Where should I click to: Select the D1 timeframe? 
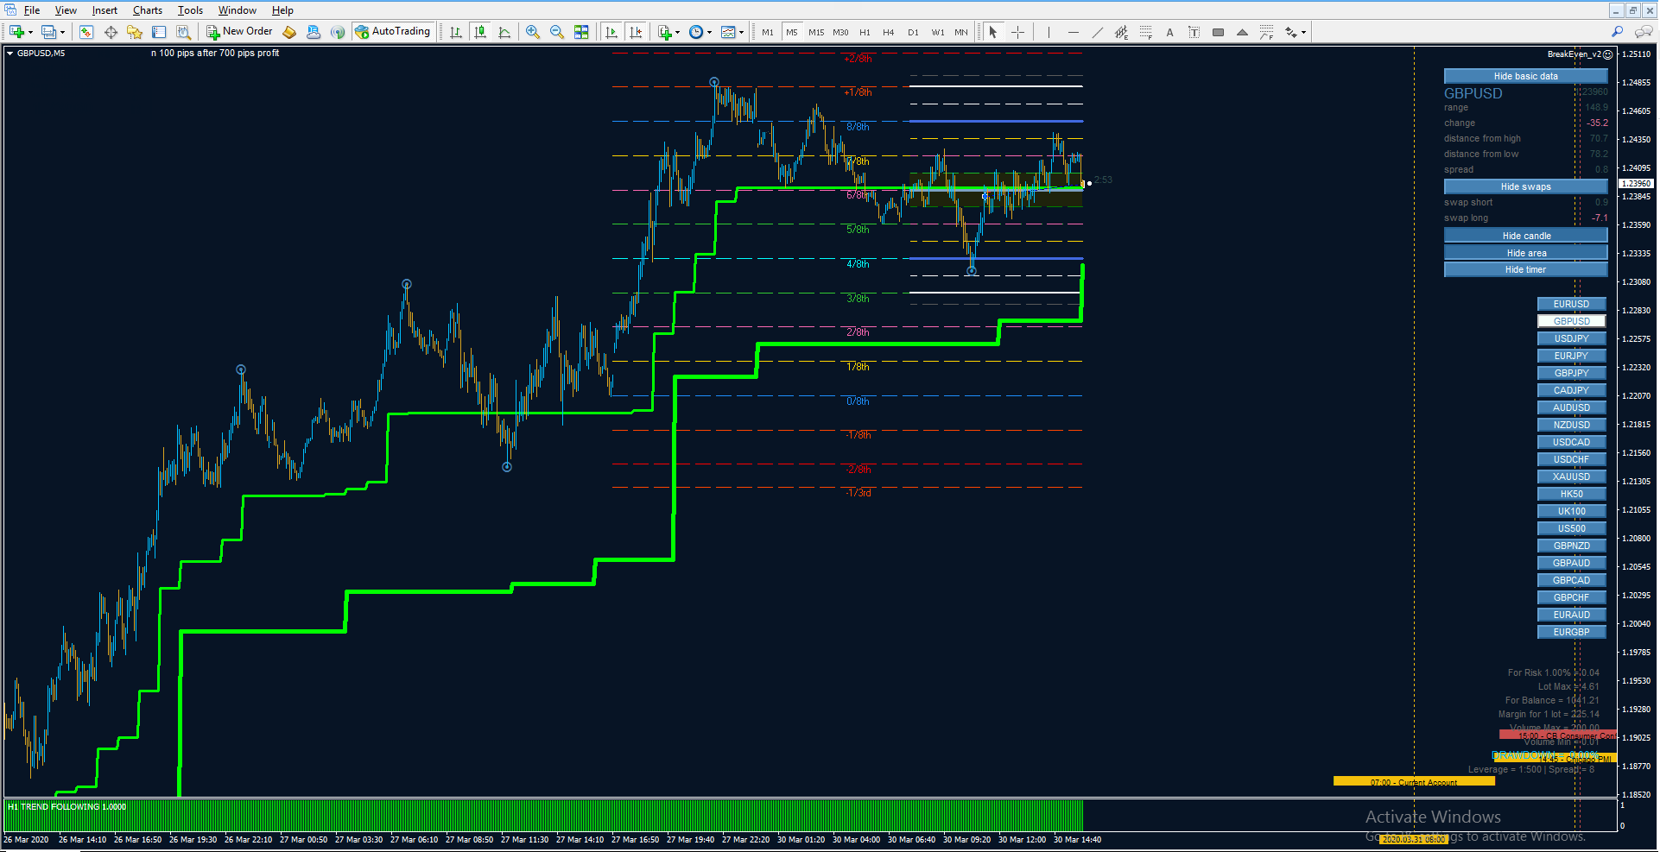(913, 32)
